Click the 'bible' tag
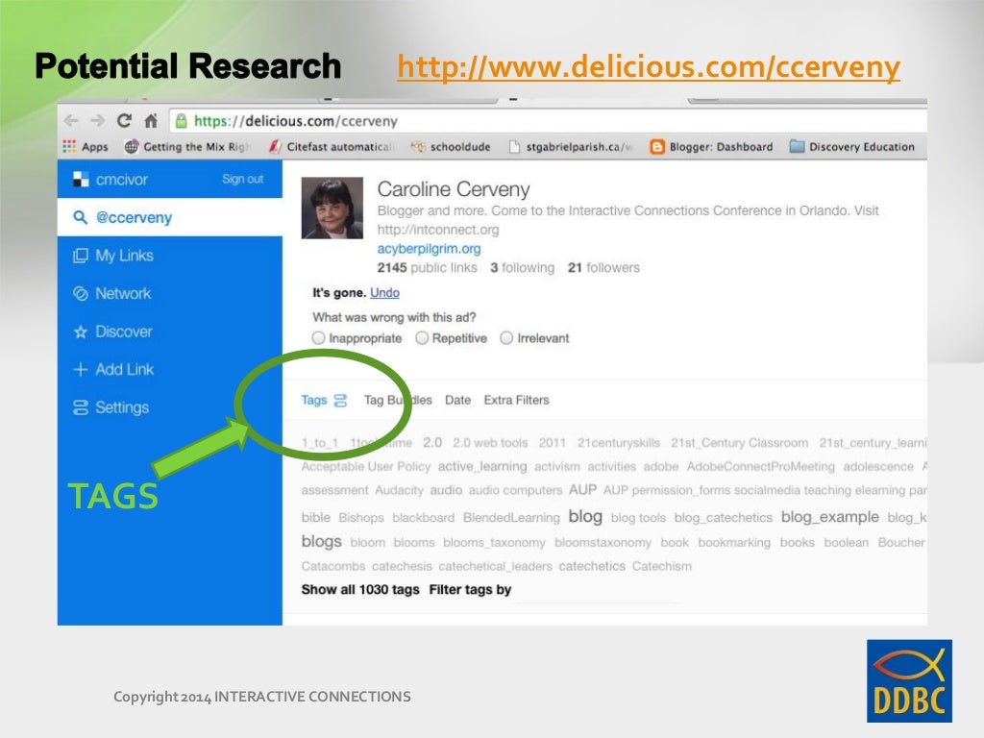This screenshot has height=738, width=984. [315, 518]
